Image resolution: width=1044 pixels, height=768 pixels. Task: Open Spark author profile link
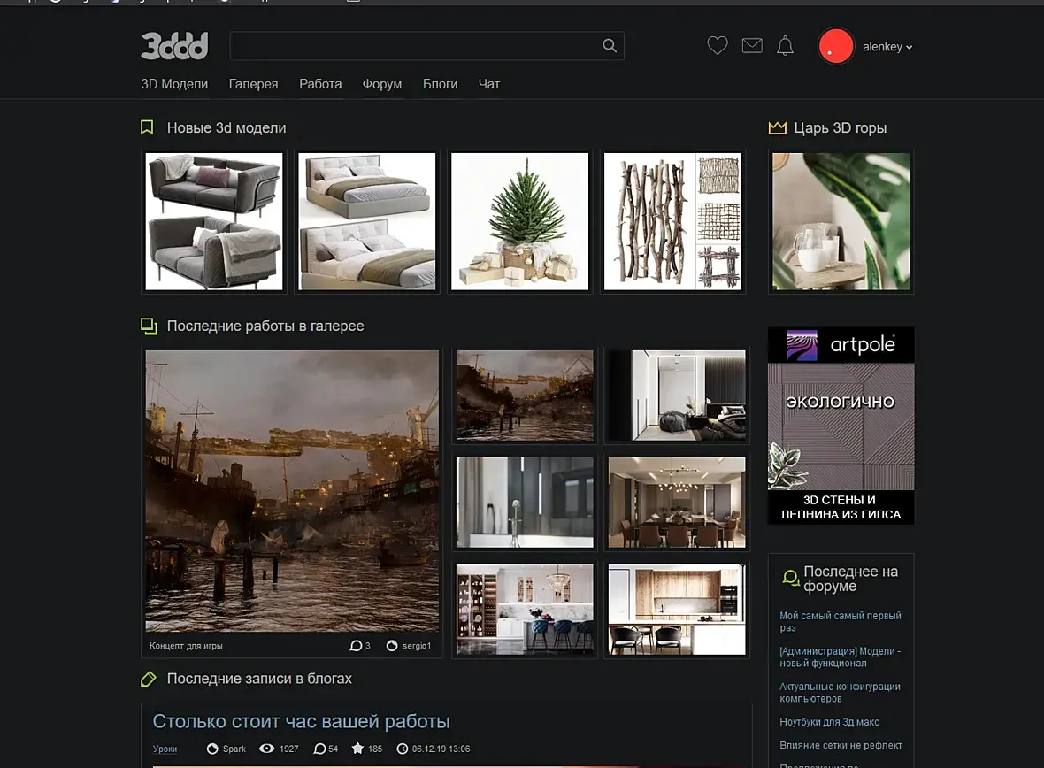(x=234, y=749)
